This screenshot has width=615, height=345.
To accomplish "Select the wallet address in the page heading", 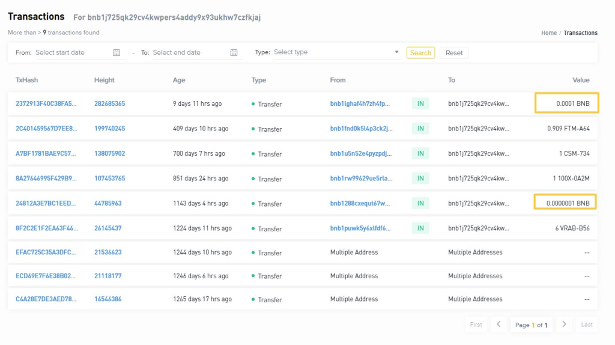I will [174, 17].
